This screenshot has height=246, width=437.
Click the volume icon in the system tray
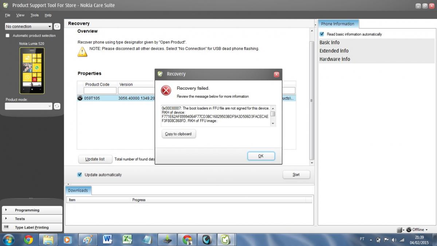pos(394,239)
